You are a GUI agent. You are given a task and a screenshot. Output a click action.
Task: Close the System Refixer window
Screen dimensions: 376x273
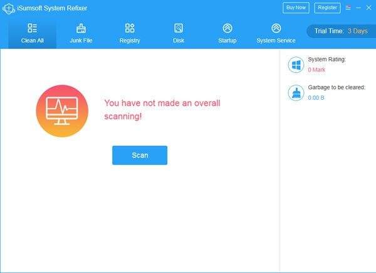coord(369,8)
